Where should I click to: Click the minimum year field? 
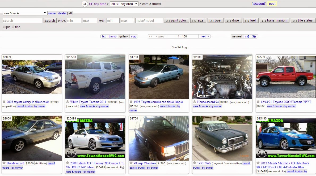(x=113, y=20)
